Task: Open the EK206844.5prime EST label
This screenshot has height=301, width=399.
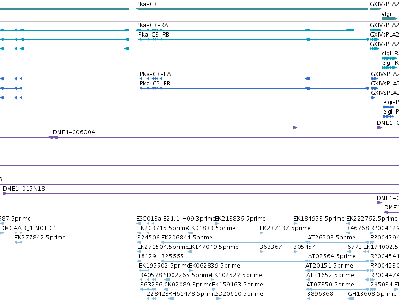Action: click(x=187, y=238)
